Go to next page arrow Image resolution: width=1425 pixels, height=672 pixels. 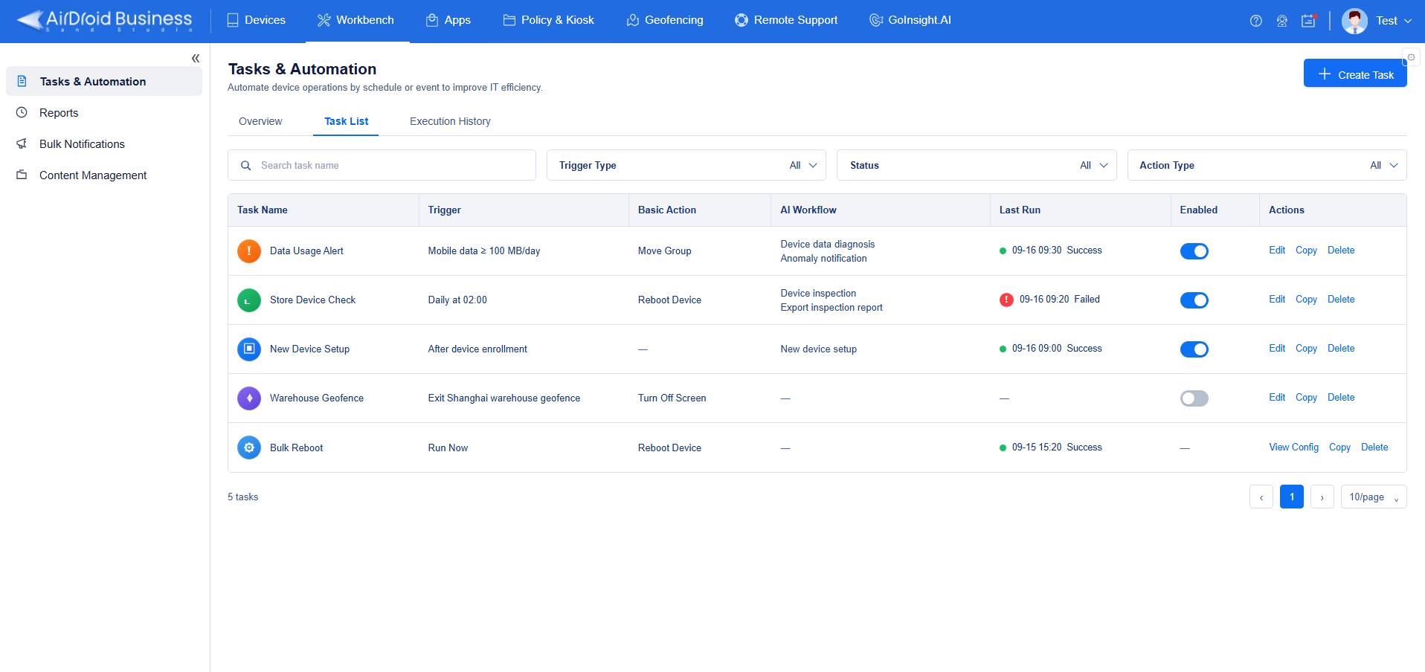click(x=1322, y=497)
